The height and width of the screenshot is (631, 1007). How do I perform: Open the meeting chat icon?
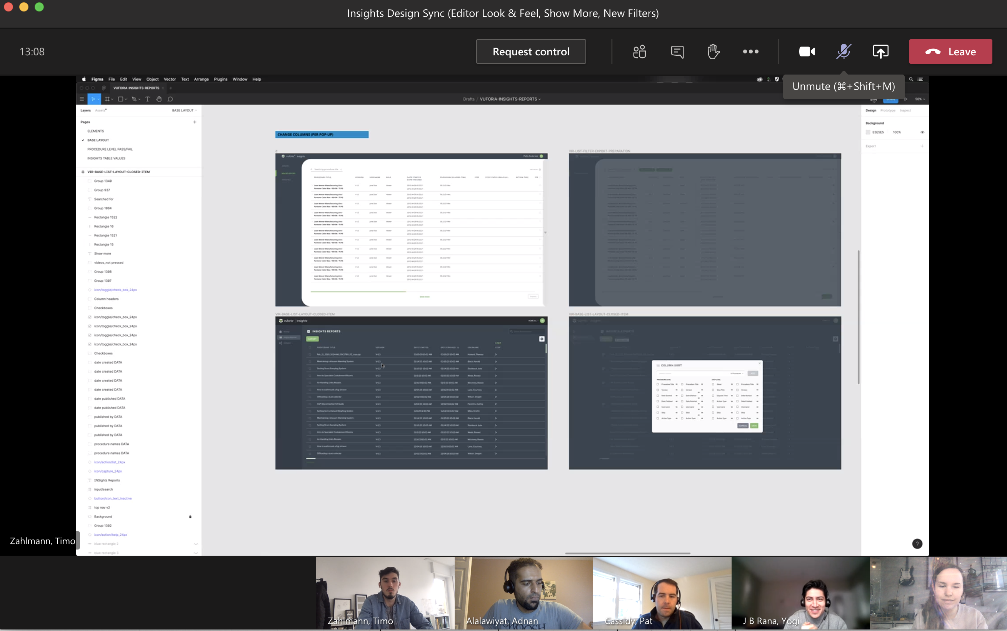pos(677,52)
